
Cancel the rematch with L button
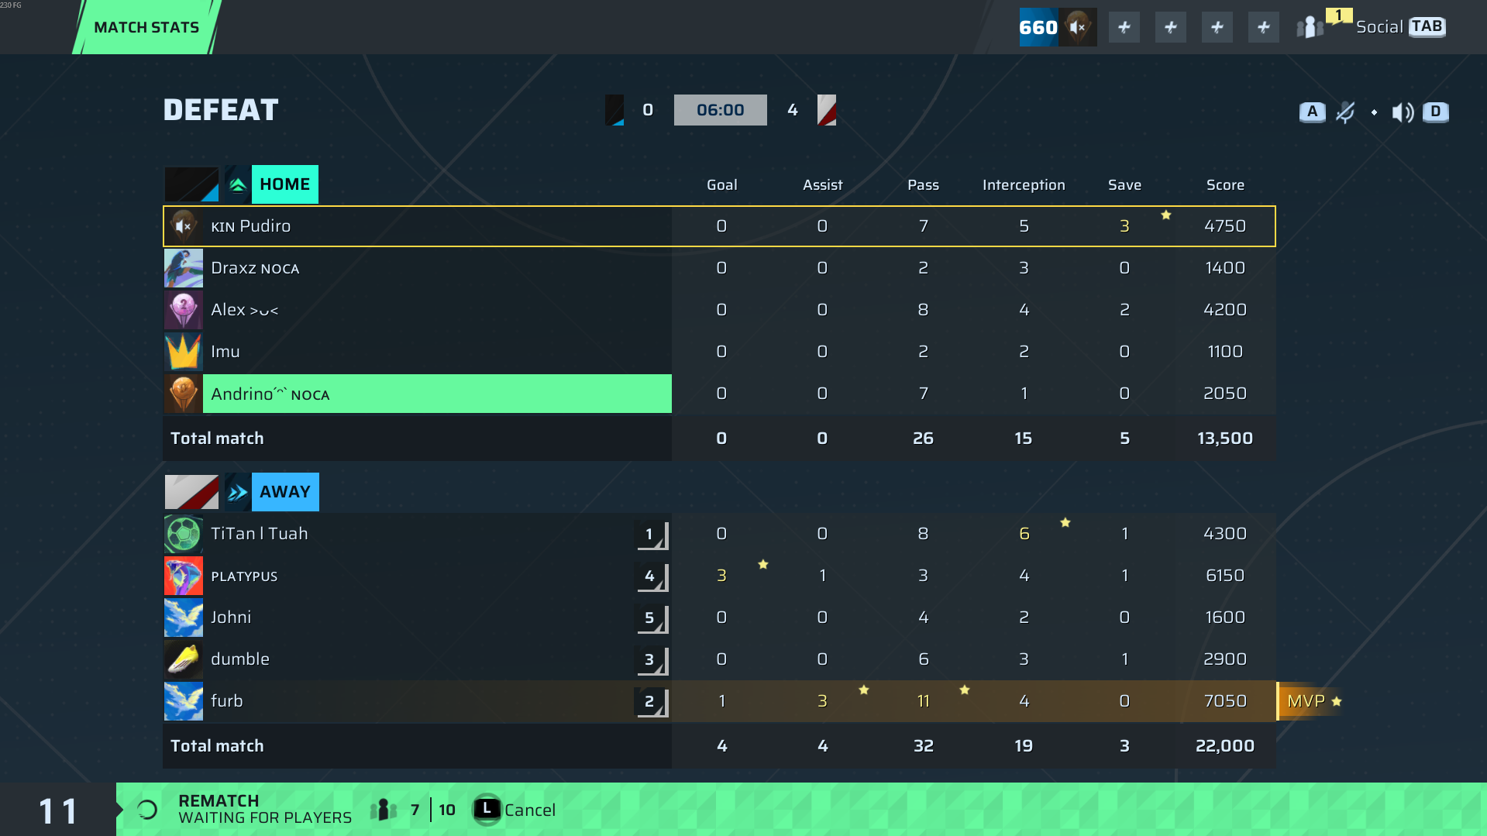tap(515, 810)
